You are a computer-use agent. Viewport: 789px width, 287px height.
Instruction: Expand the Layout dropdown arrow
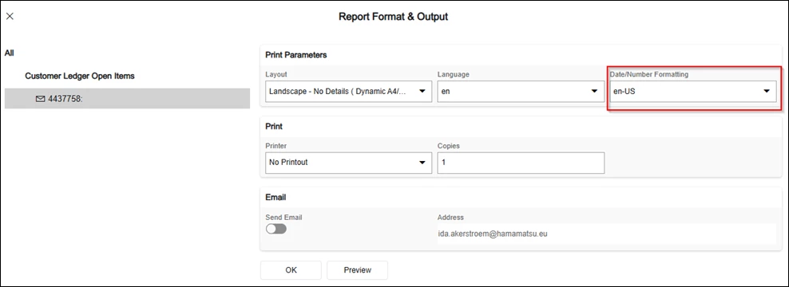pyautogui.click(x=422, y=92)
